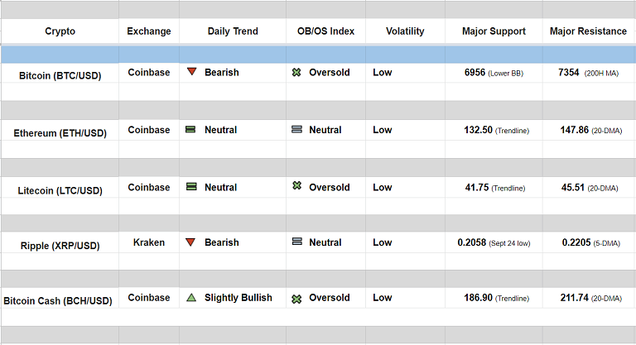Click Ethereum's green neutral trend icon

tap(190, 130)
